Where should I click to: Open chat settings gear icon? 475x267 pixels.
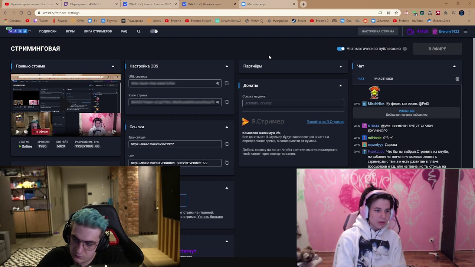457,79
